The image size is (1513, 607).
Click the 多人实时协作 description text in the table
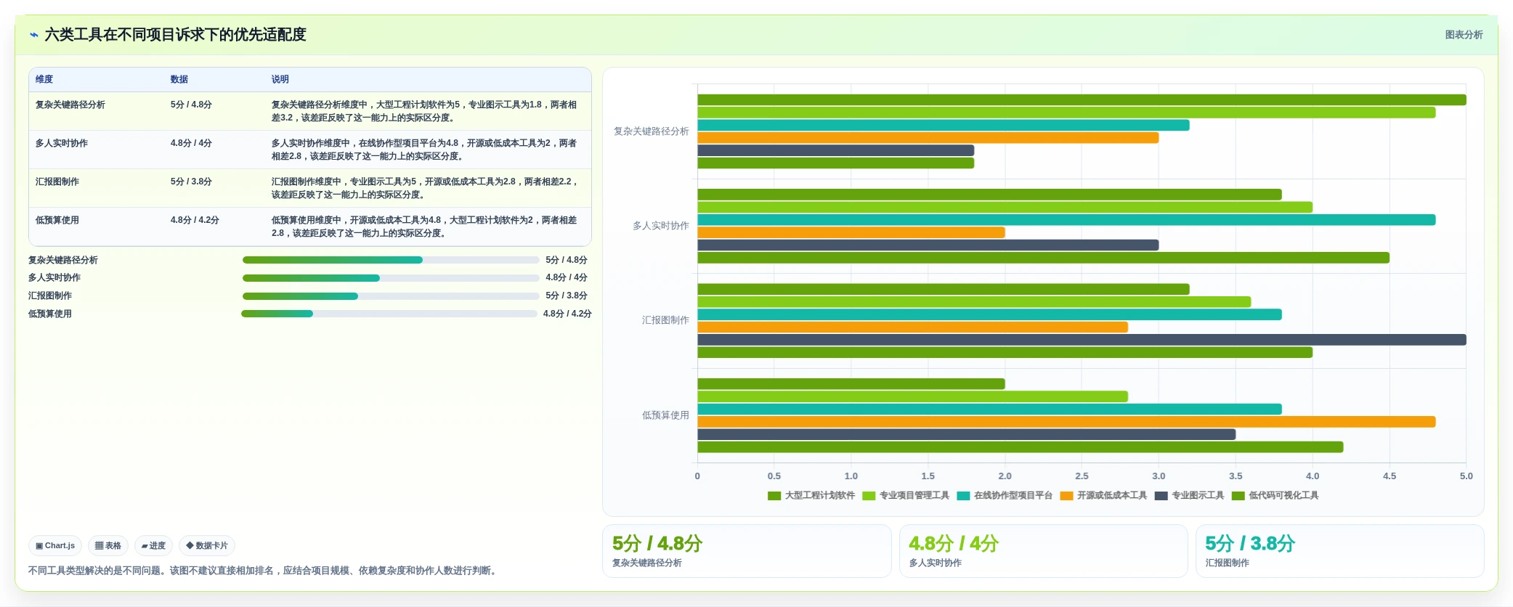click(424, 150)
